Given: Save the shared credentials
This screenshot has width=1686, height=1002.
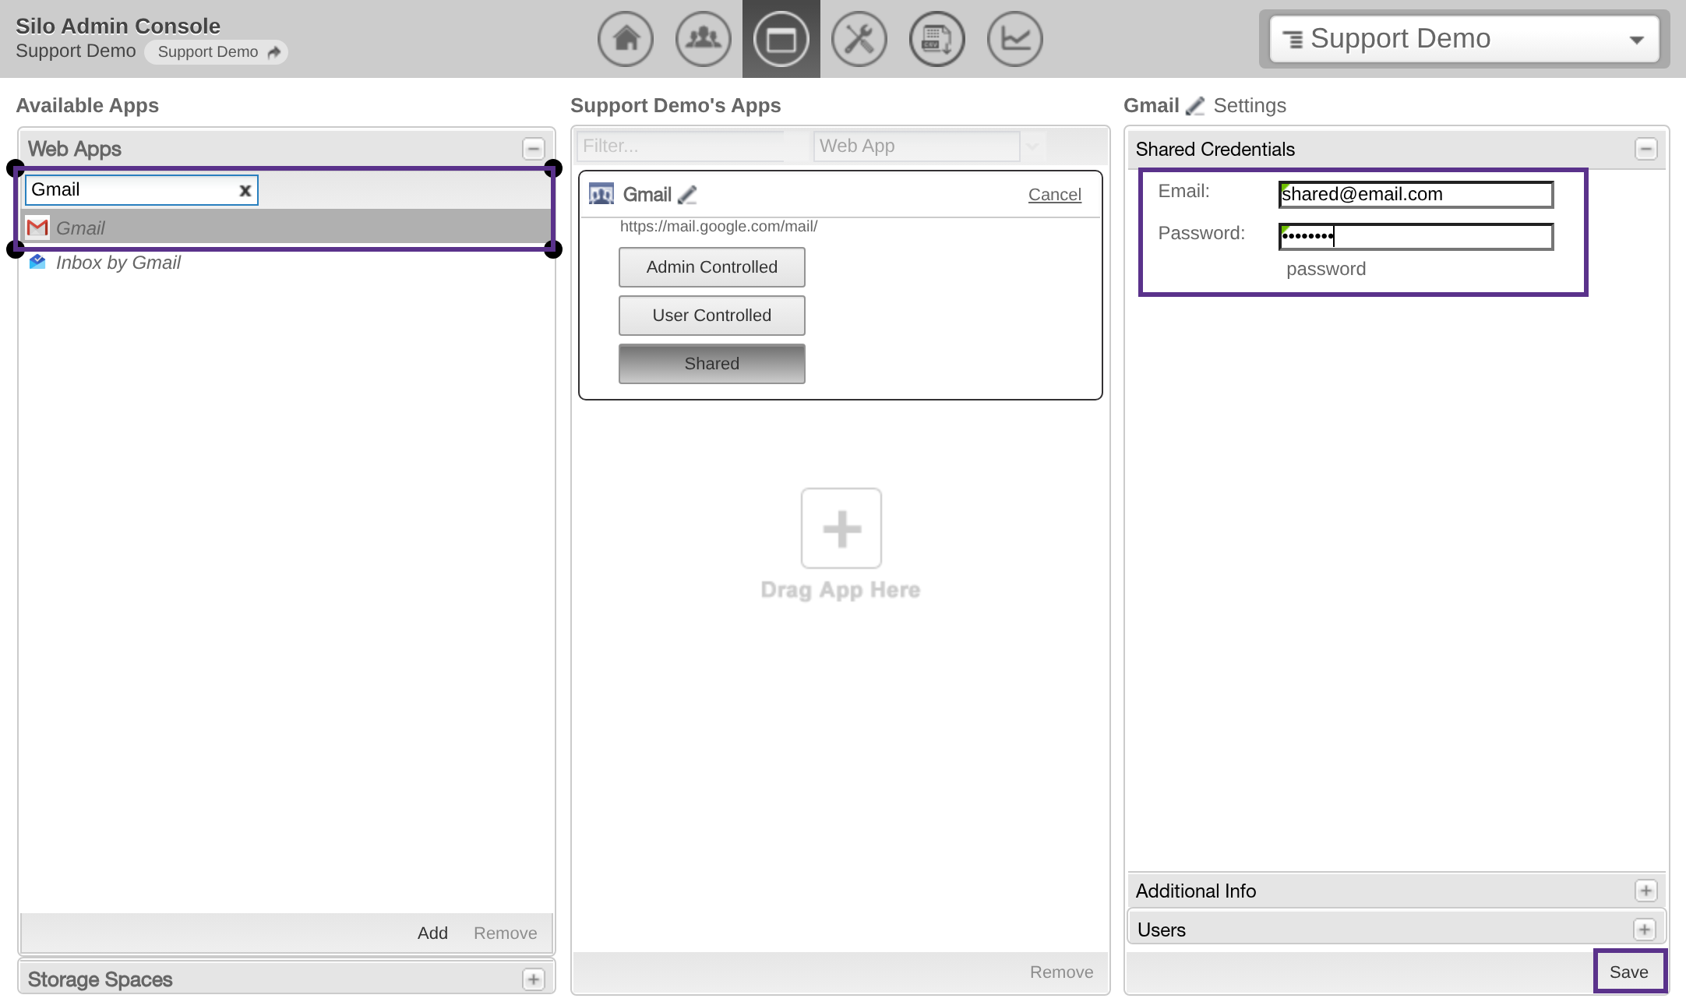Looking at the screenshot, I should pyautogui.click(x=1628, y=972).
